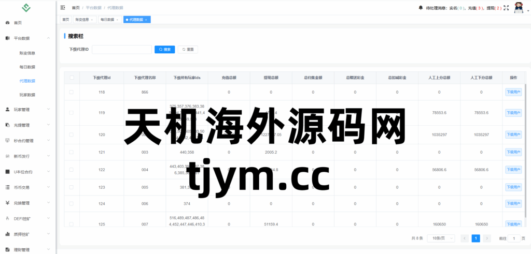Image resolution: width=531 pixels, height=254 pixels.
Task: Select the checkbox for agent row 121
Action: click(x=72, y=152)
